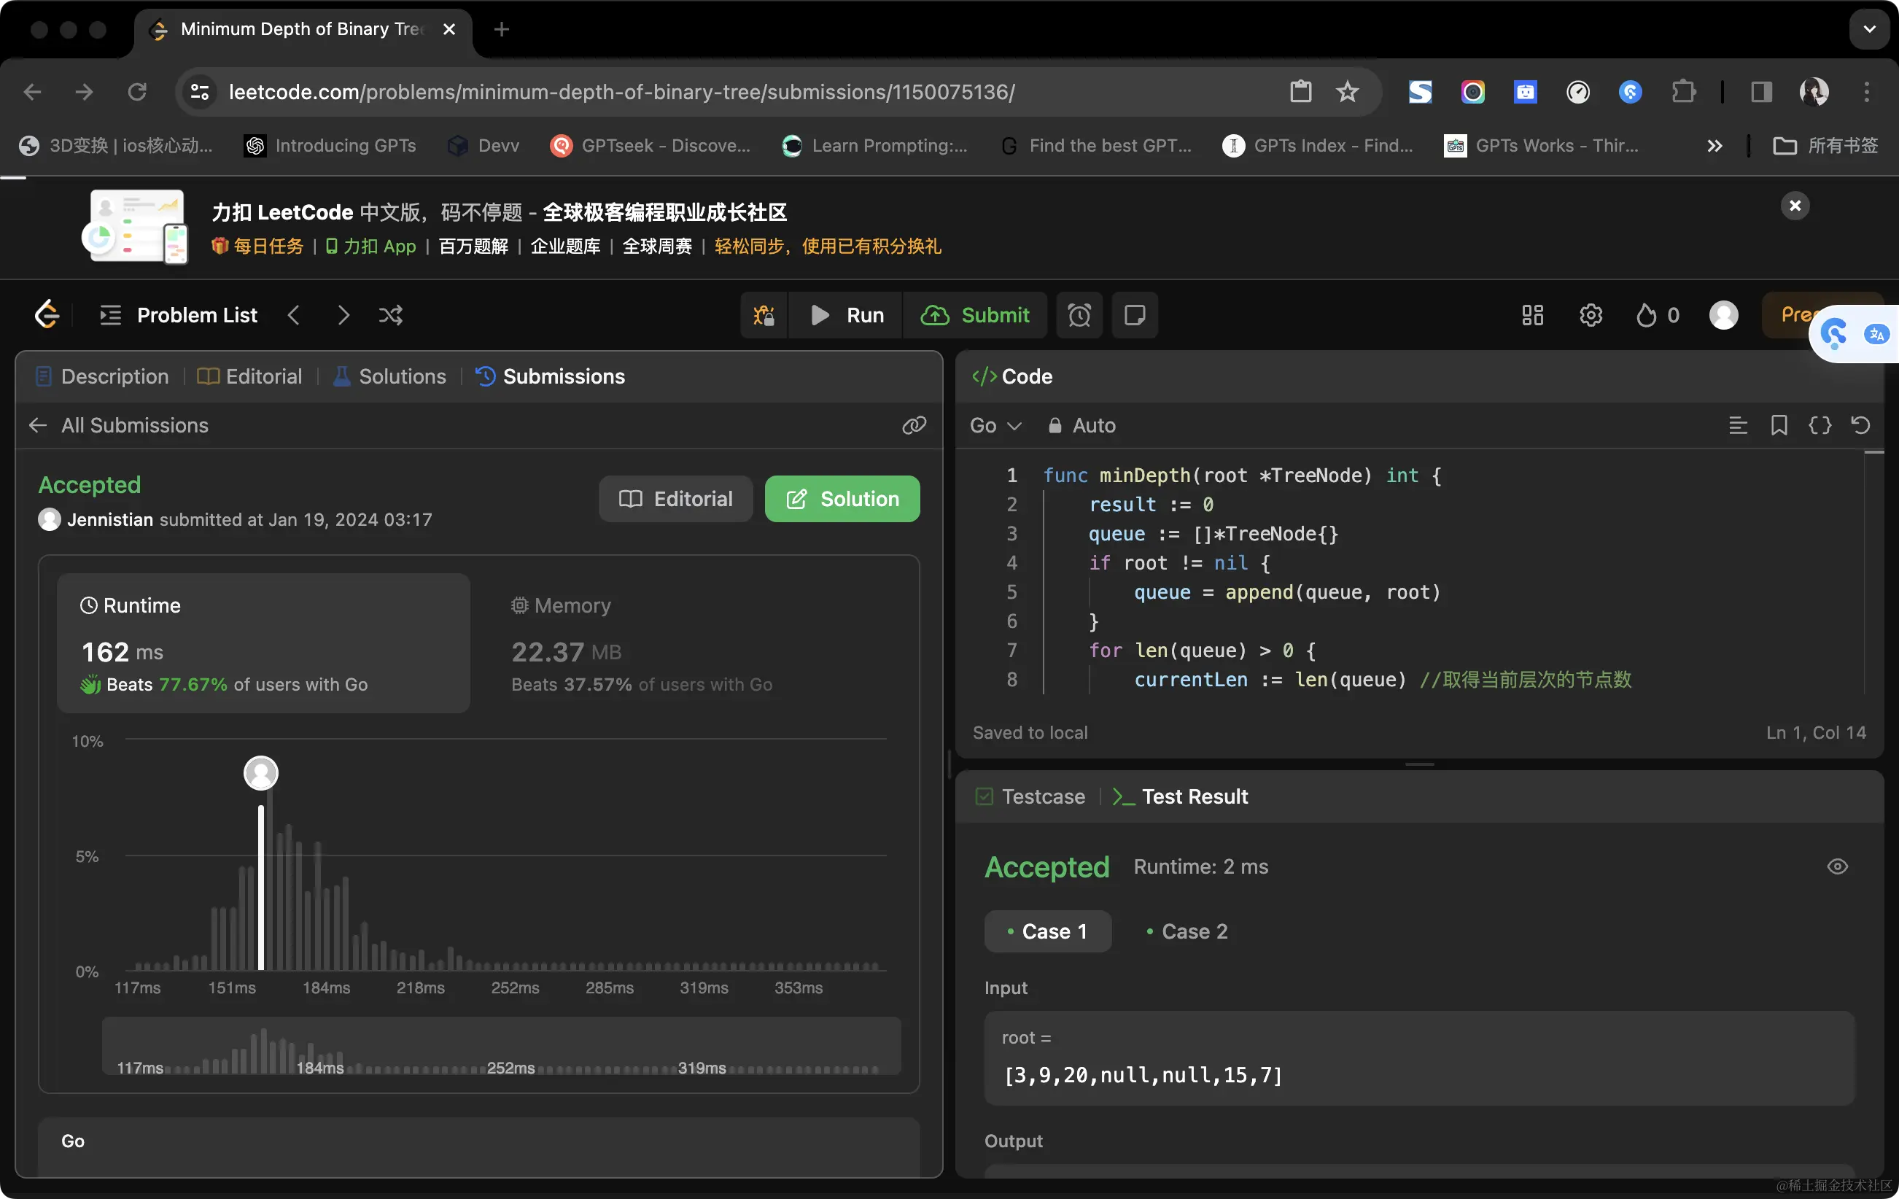Reset code to default icon
The height and width of the screenshot is (1199, 1899).
pos(1860,426)
